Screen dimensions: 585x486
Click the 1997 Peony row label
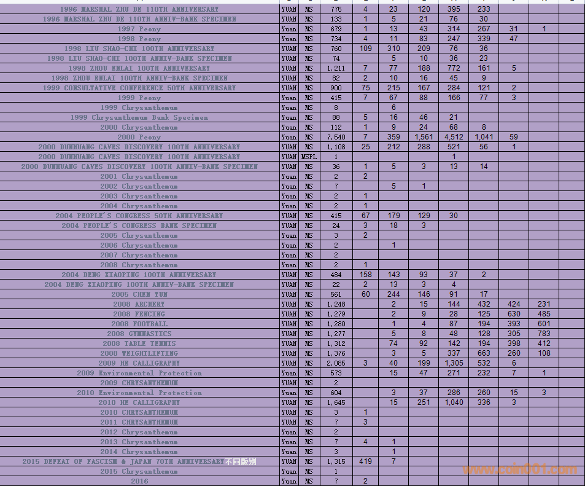(x=139, y=29)
